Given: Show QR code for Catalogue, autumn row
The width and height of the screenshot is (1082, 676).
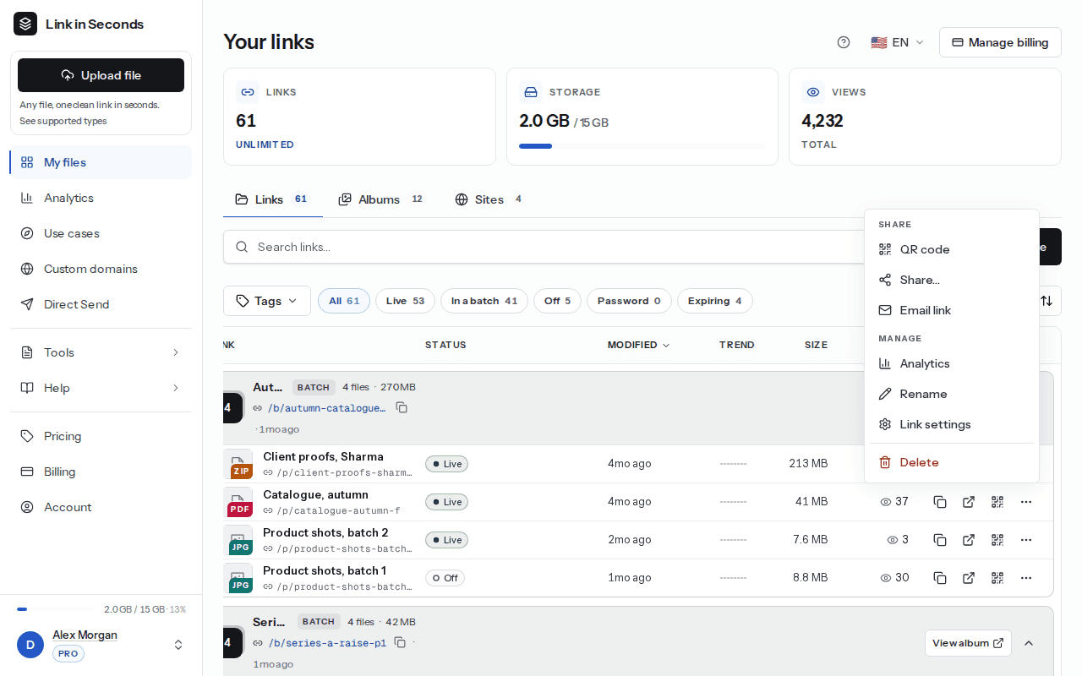Looking at the screenshot, I should [997, 502].
